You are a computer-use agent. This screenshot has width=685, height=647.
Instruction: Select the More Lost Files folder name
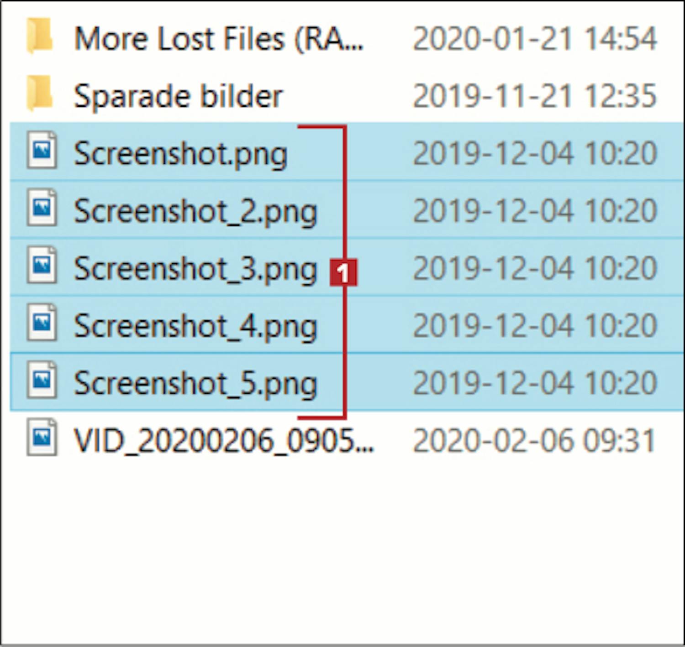click(218, 38)
